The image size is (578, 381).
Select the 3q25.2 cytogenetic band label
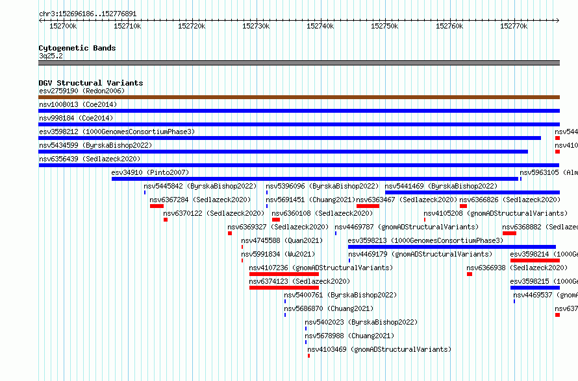click(x=51, y=56)
